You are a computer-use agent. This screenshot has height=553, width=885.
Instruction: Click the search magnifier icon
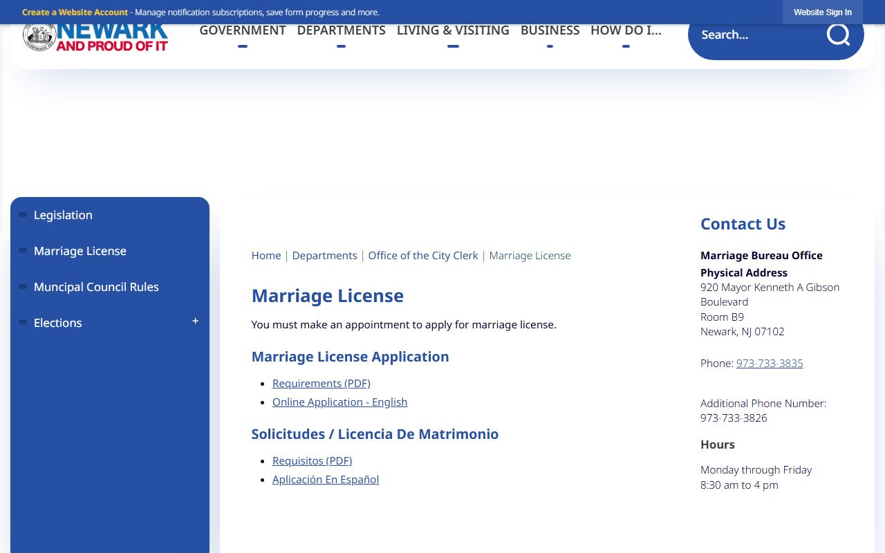(838, 35)
